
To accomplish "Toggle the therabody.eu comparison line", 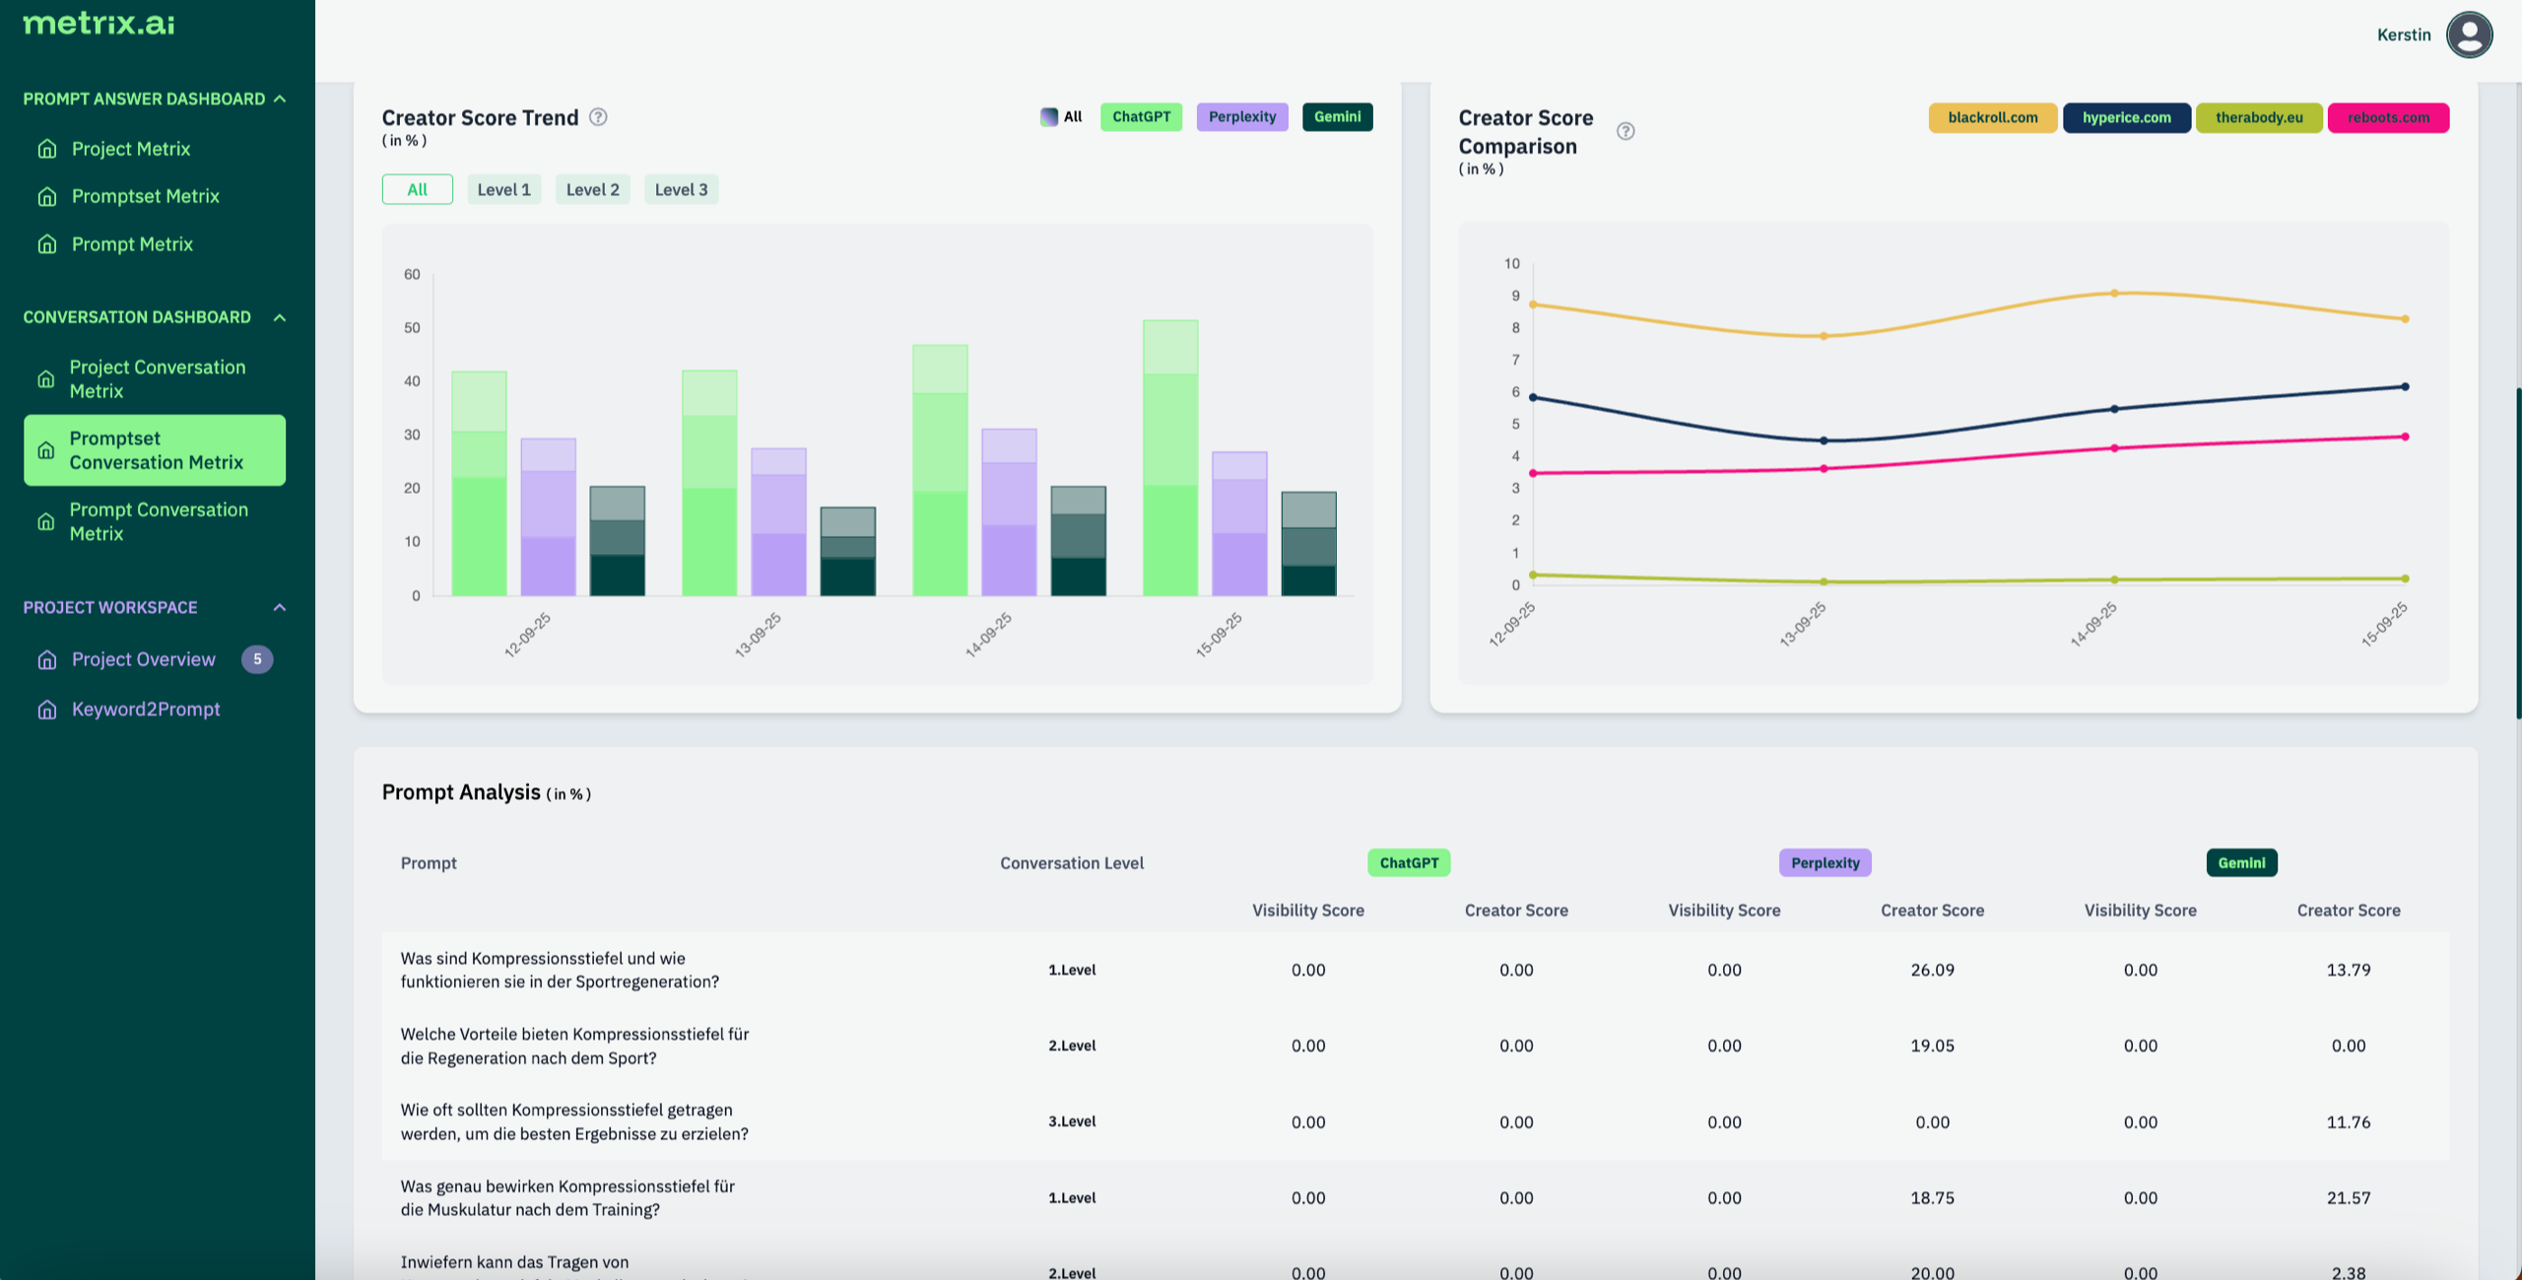I will (2258, 118).
